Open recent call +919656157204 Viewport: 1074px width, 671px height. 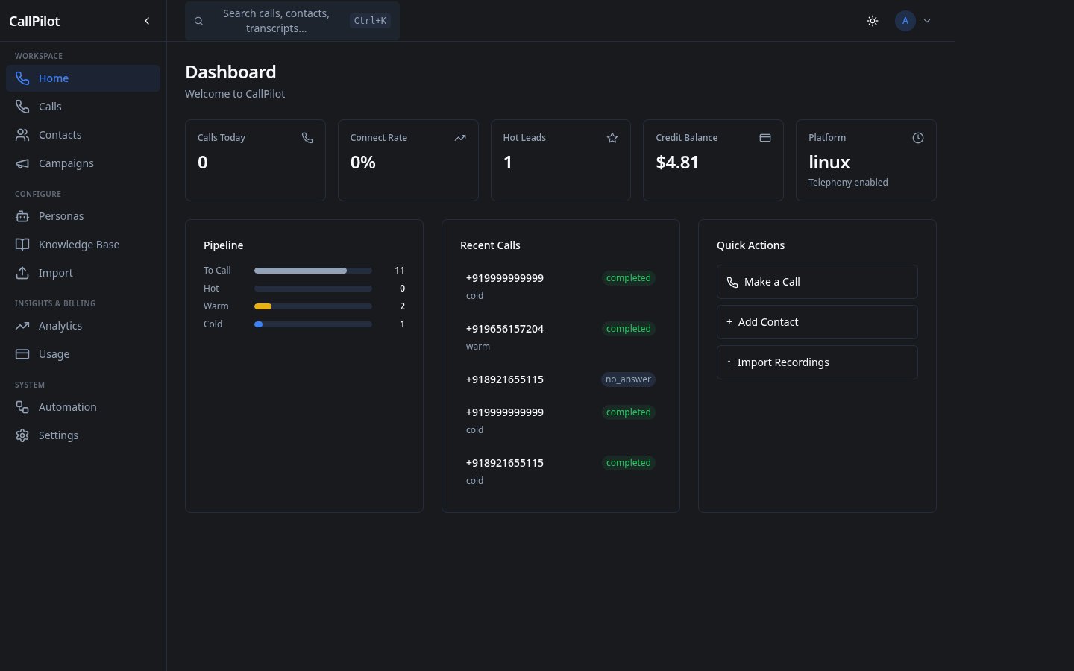point(560,337)
